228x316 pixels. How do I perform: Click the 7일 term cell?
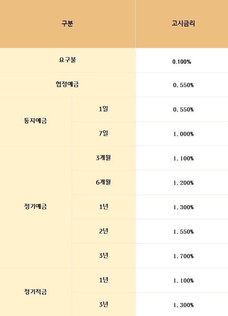click(103, 133)
